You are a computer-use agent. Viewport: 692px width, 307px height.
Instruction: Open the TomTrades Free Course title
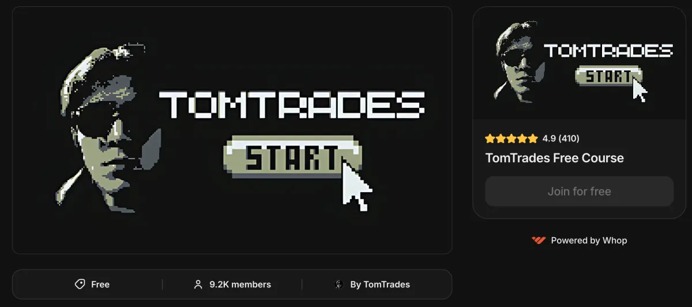pyautogui.click(x=554, y=158)
